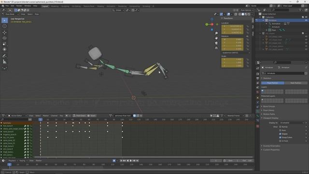Jump to the start frame
309x174 pixels.
click(121, 160)
